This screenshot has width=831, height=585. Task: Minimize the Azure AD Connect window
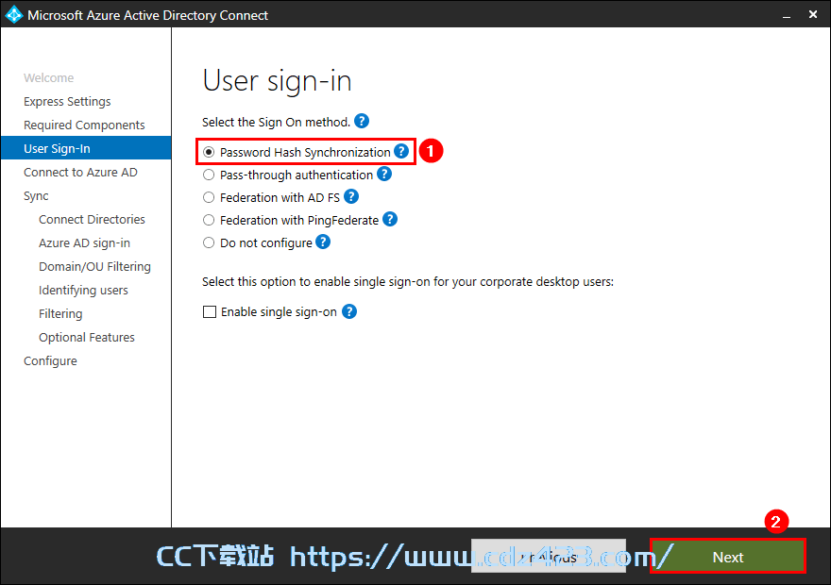[787, 15]
